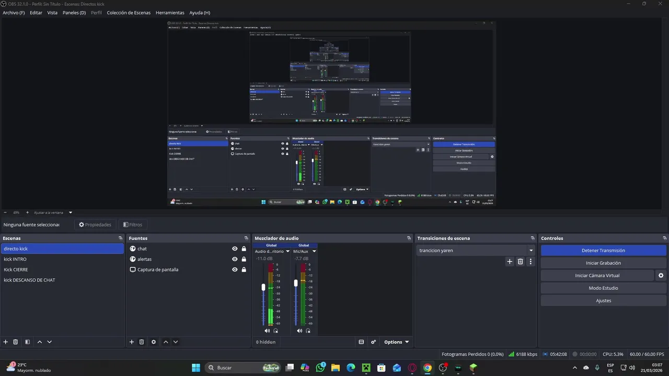The image size is (669, 376).
Task: Move scene down arrow in Escenas panel
Action: 49,342
